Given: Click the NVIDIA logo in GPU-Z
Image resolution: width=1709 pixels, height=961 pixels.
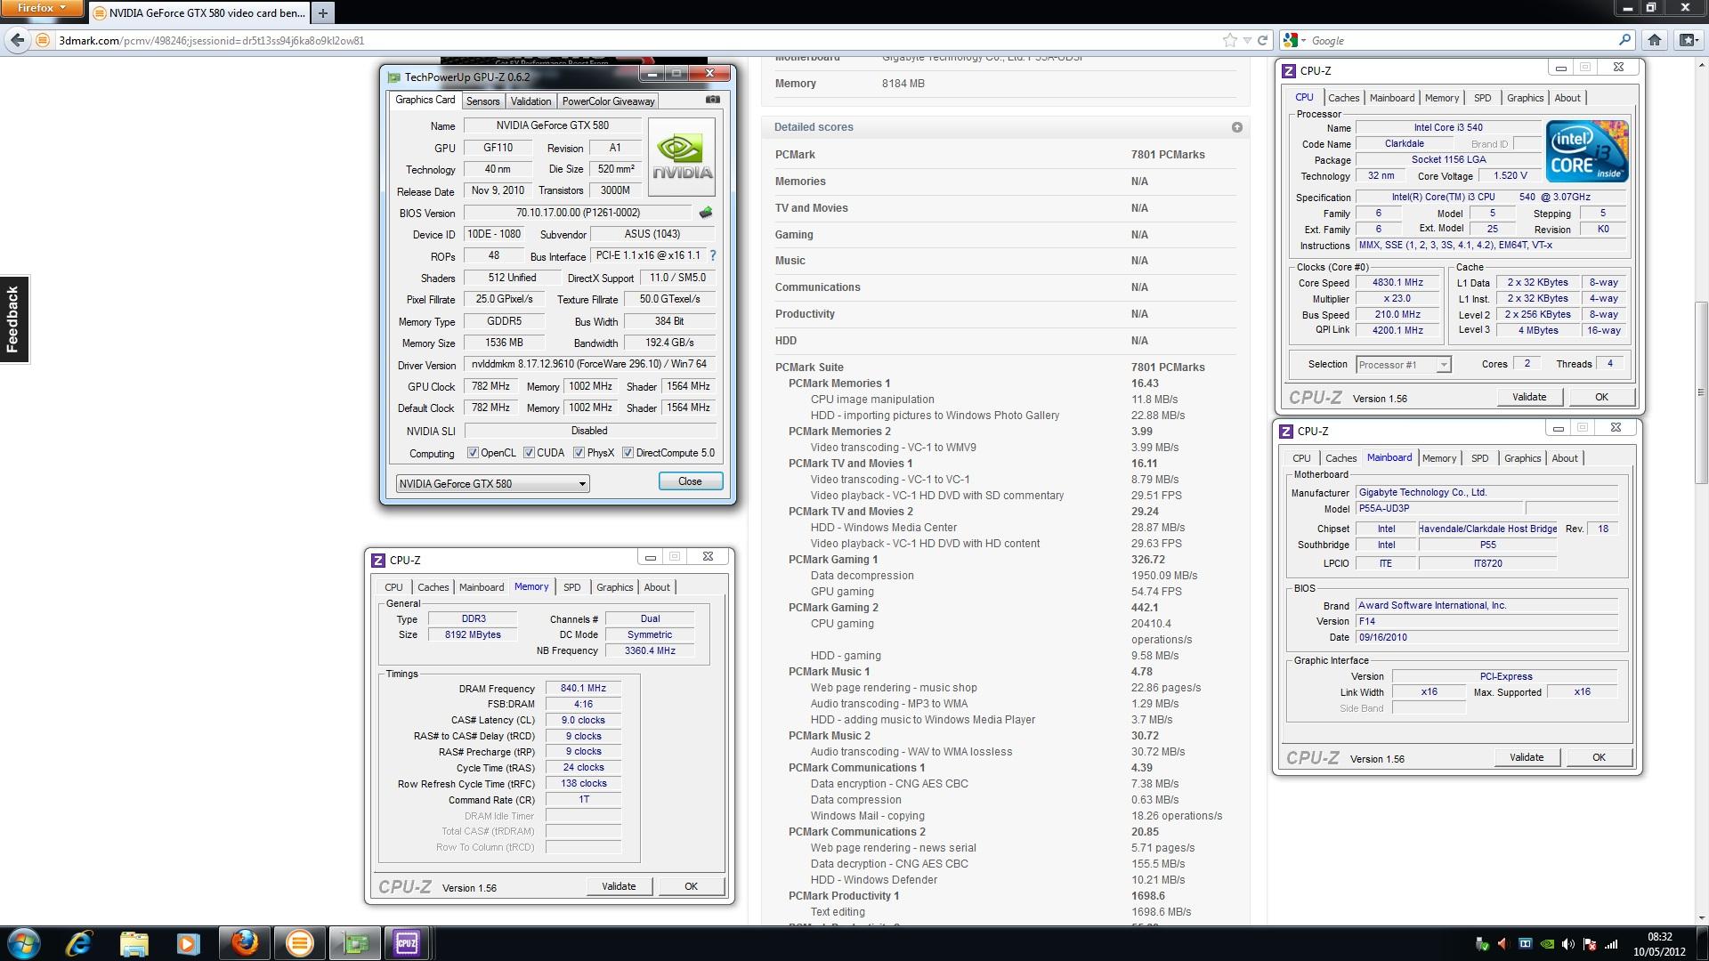Looking at the screenshot, I should (681, 157).
